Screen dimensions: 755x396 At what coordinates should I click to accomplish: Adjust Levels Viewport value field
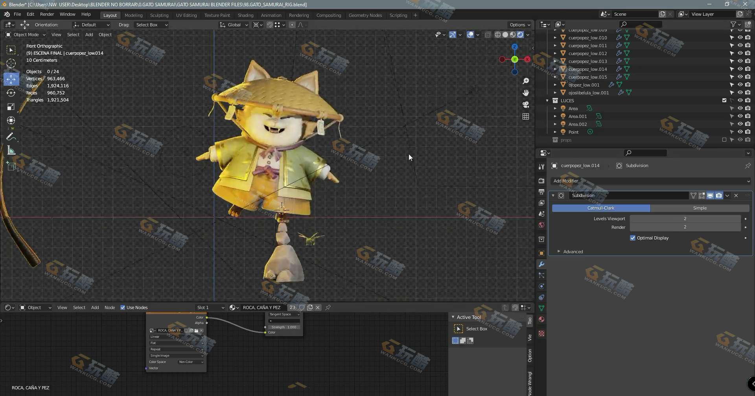point(685,219)
